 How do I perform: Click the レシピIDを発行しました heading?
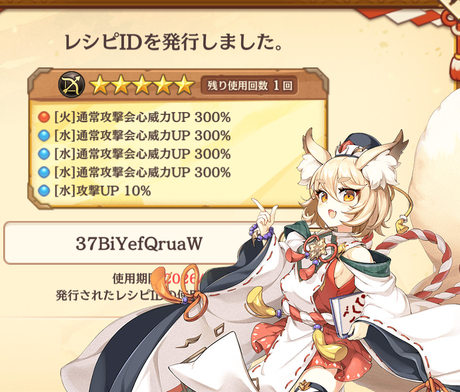coord(174,42)
